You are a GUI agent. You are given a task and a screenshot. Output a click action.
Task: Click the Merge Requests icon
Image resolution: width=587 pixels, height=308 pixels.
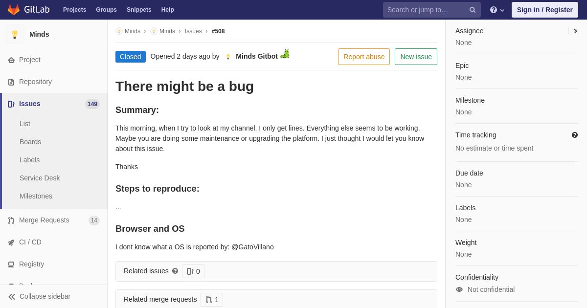click(x=11, y=220)
